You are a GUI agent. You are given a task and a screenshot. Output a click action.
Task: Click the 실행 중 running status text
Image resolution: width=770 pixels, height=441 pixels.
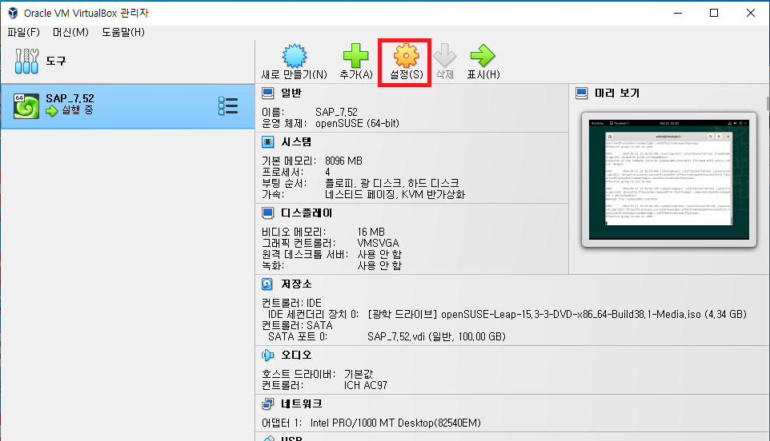(x=78, y=110)
